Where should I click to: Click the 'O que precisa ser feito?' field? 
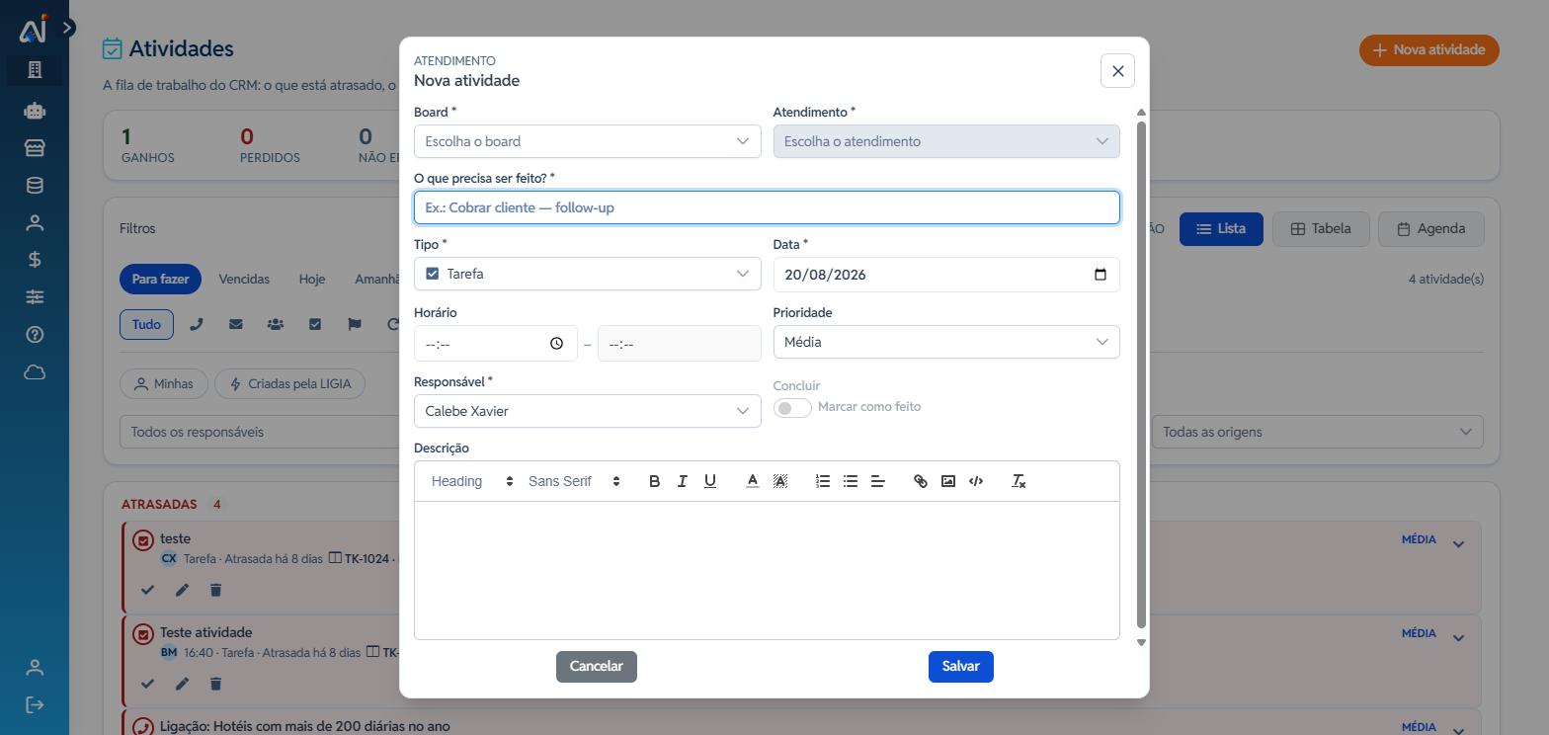767,207
